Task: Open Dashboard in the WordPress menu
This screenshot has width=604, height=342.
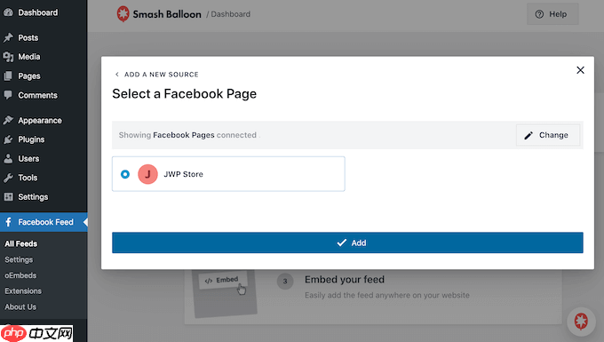Action: click(x=37, y=12)
